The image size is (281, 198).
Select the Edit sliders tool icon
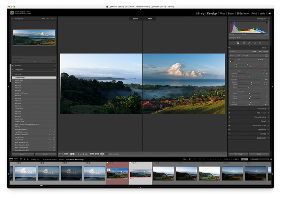(x=238, y=43)
